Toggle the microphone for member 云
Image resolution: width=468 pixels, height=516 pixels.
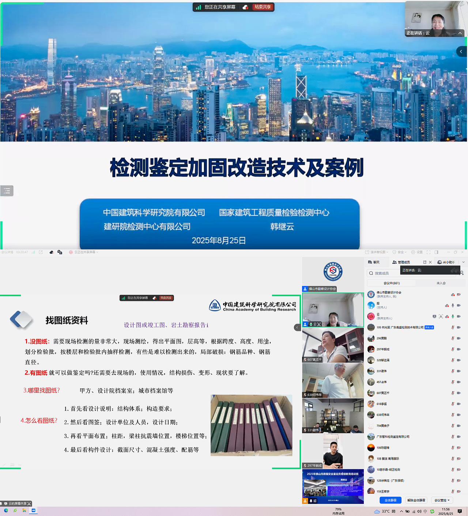[453, 316]
